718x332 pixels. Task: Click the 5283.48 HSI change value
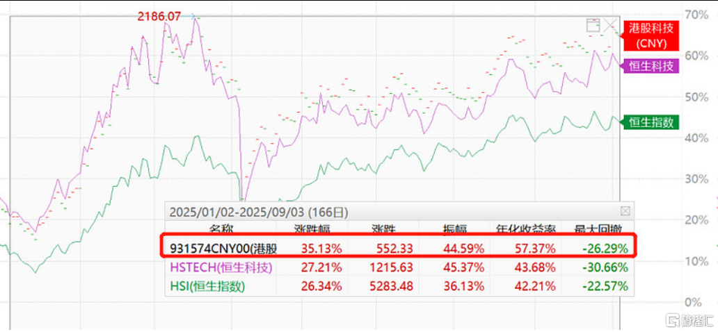(x=392, y=287)
